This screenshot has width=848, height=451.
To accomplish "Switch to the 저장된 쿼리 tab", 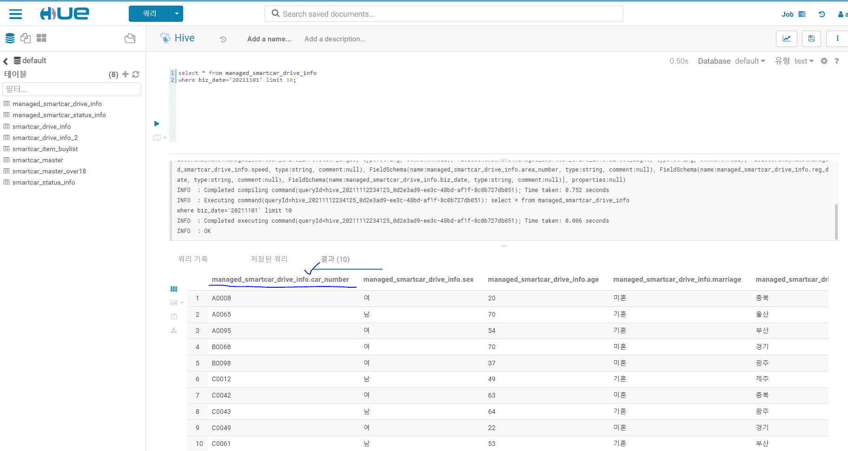I will [x=269, y=259].
